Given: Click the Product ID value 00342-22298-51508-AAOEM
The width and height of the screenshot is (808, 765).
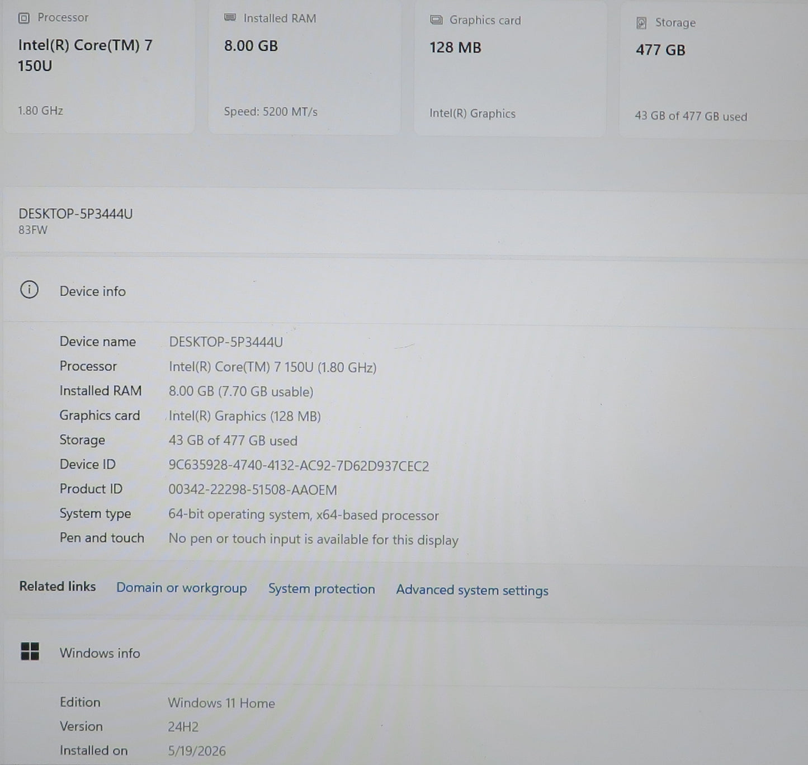Looking at the screenshot, I should pyautogui.click(x=253, y=490).
